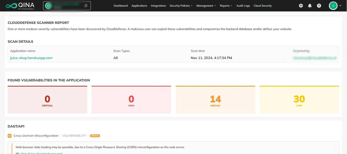347x154 pixels.
Task: Navigate to Integrations
Action: pyautogui.click(x=158, y=6)
